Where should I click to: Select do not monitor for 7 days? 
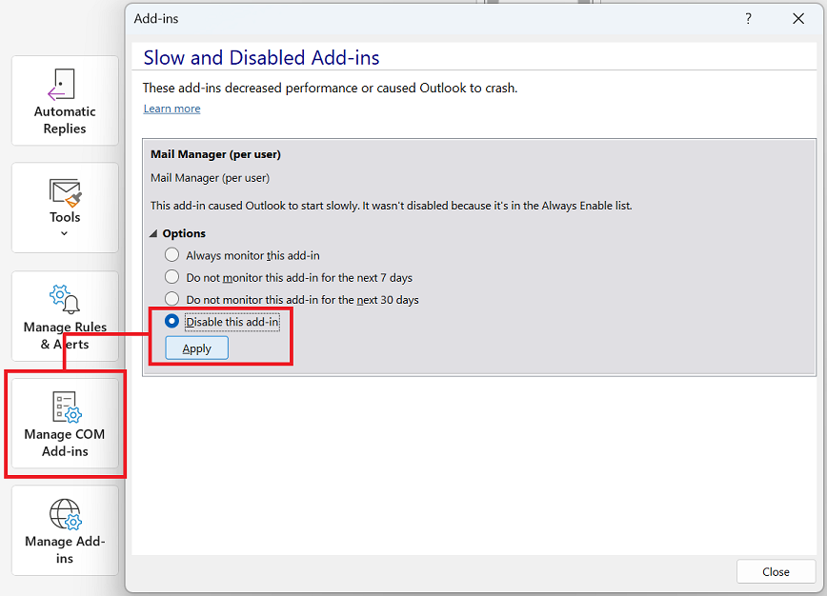pos(171,277)
